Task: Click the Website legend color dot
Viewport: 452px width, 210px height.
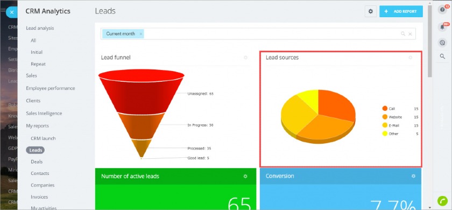Action: coord(385,117)
